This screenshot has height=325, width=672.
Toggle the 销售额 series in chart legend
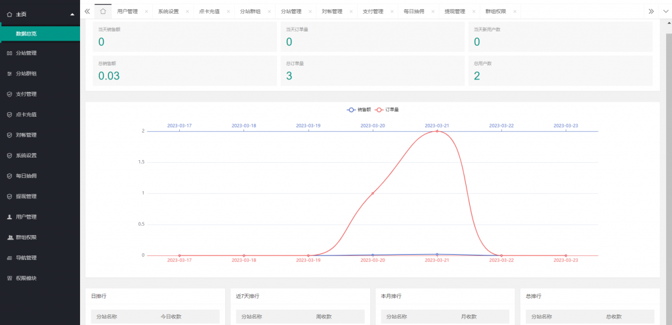pyautogui.click(x=359, y=110)
